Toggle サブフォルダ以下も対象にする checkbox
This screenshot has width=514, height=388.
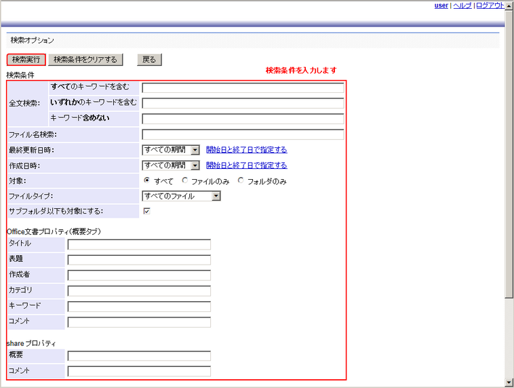tap(146, 211)
